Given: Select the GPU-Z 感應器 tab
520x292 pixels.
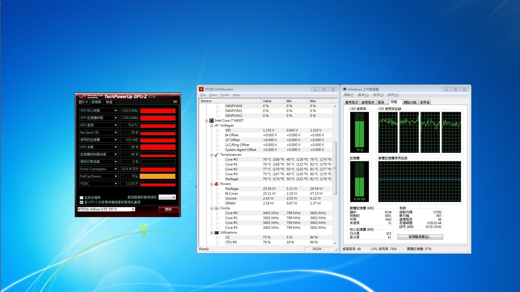Looking at the screenshot, I should coord(96,102).
